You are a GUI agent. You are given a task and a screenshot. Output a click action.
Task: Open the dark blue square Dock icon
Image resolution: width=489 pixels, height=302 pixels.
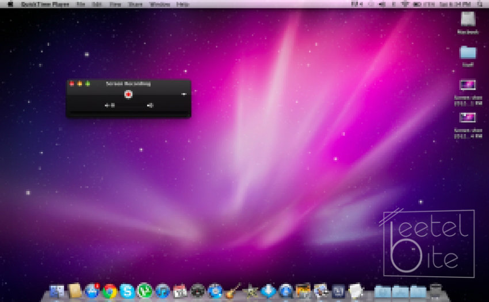coord(338,292)
